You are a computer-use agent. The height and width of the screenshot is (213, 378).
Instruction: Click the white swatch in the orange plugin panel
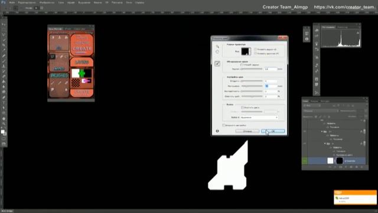[75, 73]
